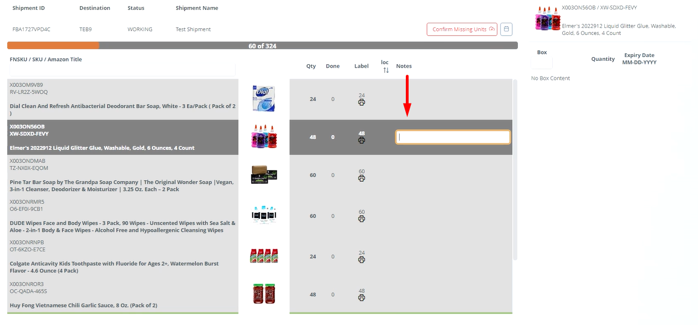This screenshot has height=325, width=698.
Task: Print label for DUDE Wipes row
Action: [361, 219]
